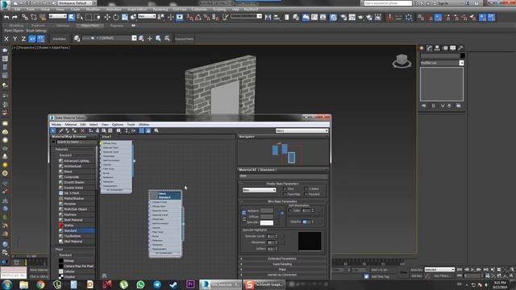Open Premiere Pro from the taskbar
Viewport: 516px width, 290px height.
click(190, 284)
